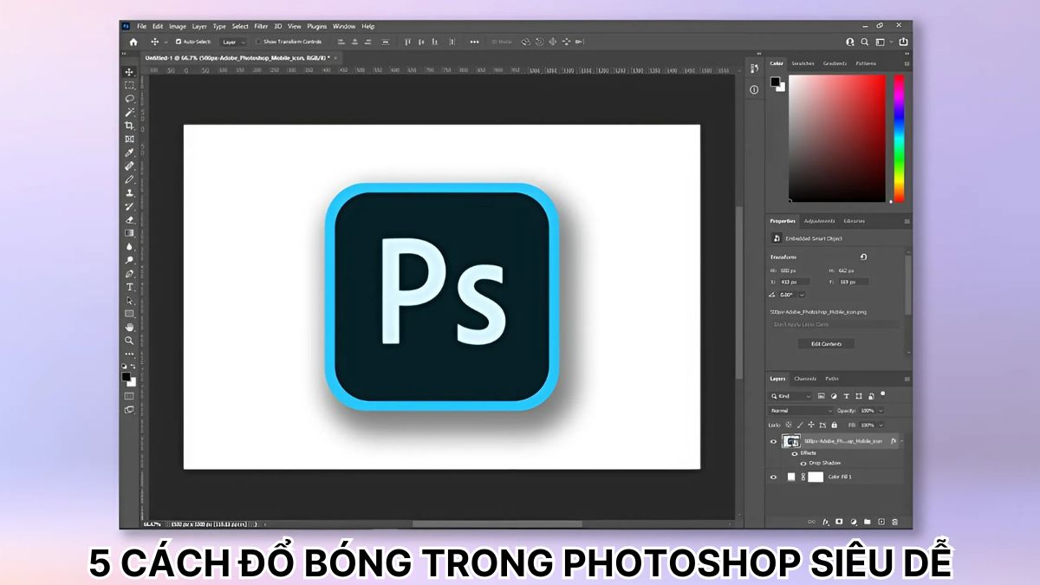The width and height of the screenshot is (1040, 585).
Task: Click the reset transform icon in Properties
Action: coord(863,257)
